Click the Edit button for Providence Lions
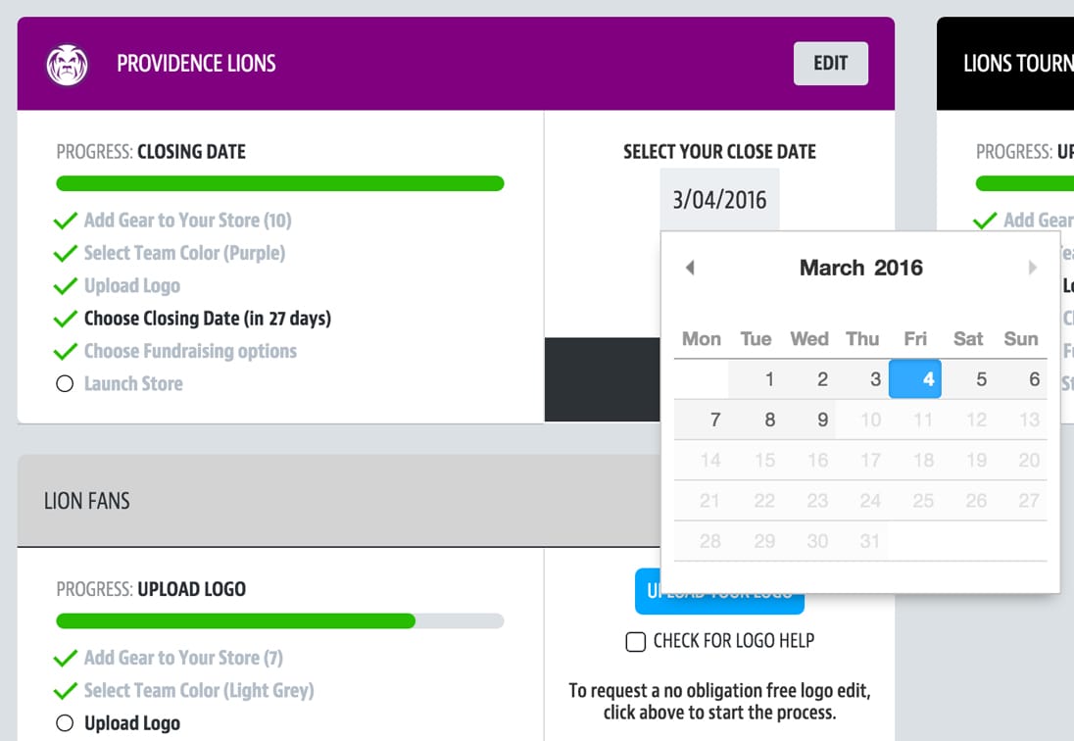Screen dimensions: 1074x741 (831, 64)
